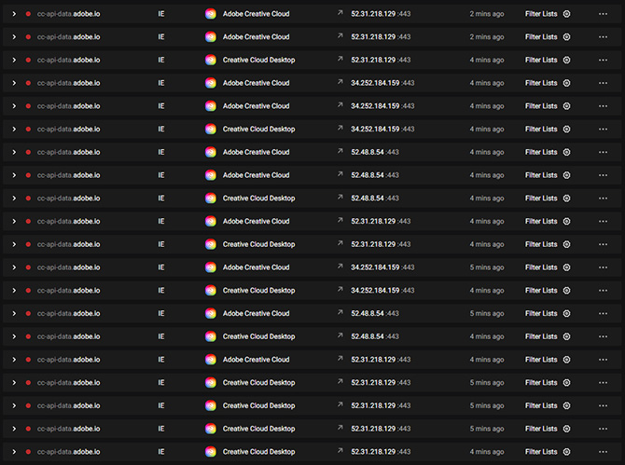Select IP 34.252.184.159 in the 5 mins ago row

pyautogui.click(x=375, y=267)
